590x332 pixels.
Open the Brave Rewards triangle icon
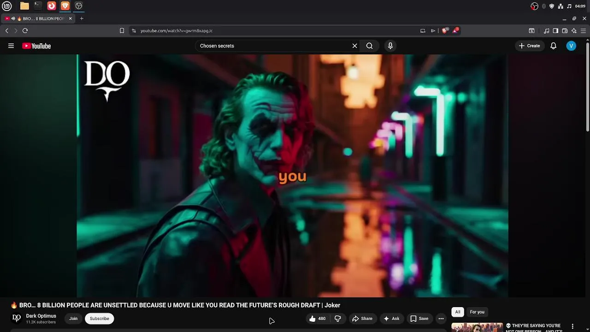[455, 30]
